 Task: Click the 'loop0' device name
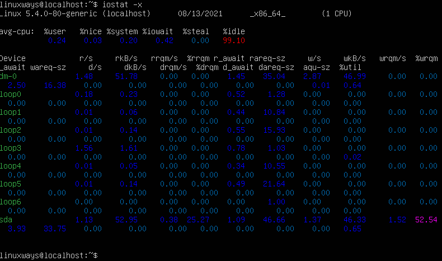pos(11,95)
